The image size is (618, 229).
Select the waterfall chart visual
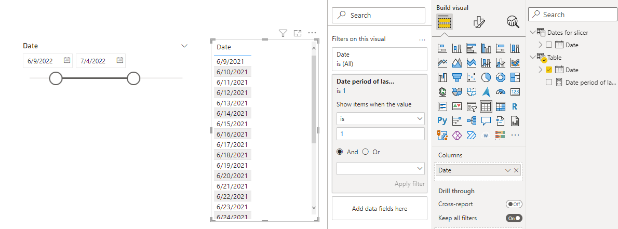click(x=442, y=77)
